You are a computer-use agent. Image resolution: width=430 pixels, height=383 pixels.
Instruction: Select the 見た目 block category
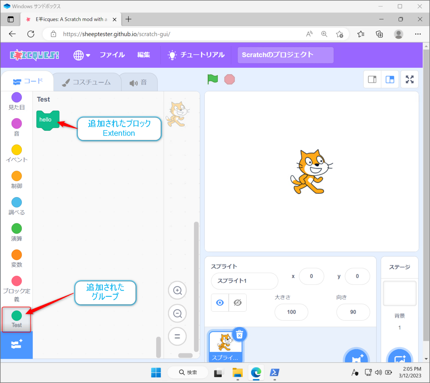16,101
